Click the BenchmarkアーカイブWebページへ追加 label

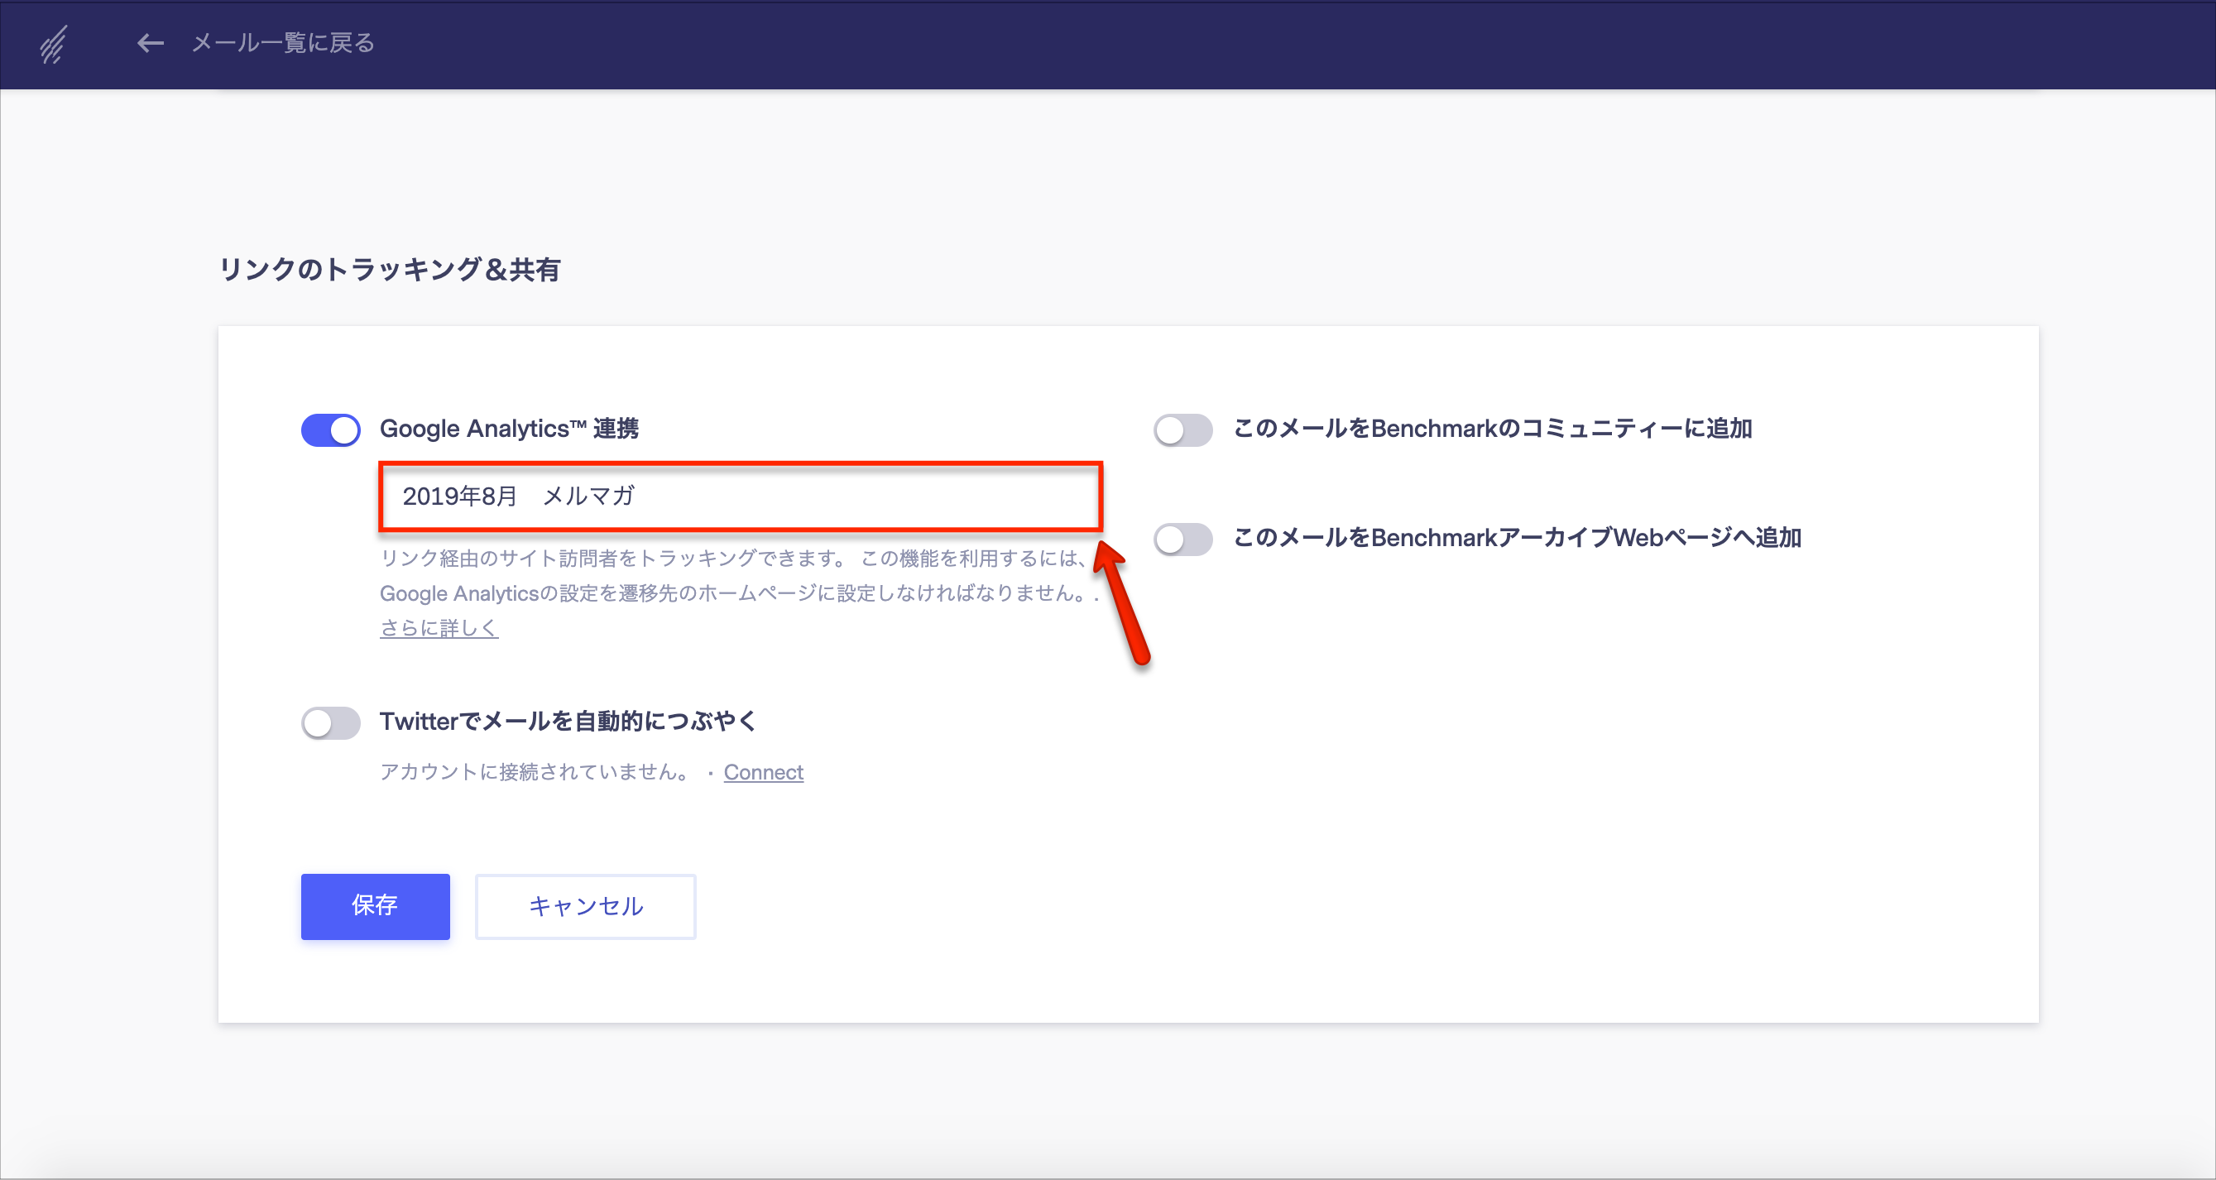click(1518, 538)
